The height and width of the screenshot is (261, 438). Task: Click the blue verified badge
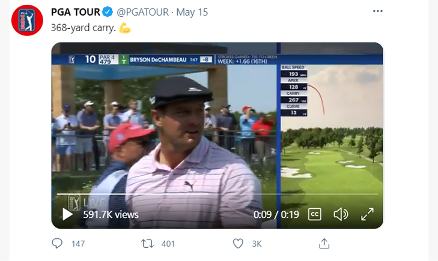[108, 12]
